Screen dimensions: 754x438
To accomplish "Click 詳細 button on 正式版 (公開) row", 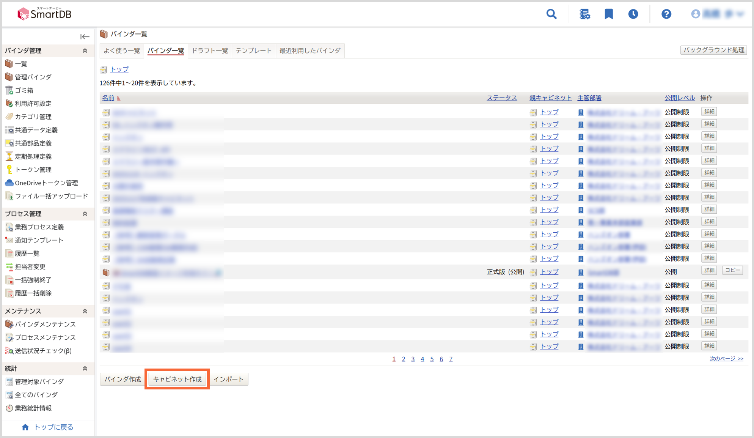I will tap(709, 270).
